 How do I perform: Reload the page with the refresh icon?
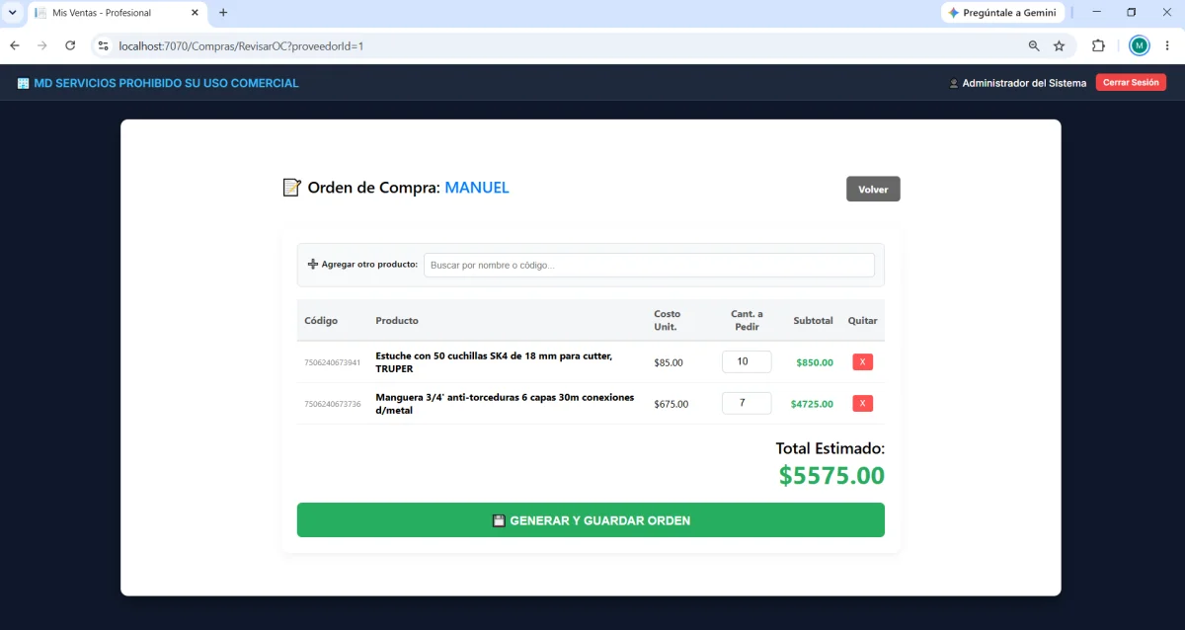70,45
